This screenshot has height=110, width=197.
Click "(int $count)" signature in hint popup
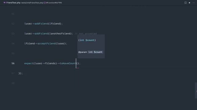point(87,40)
